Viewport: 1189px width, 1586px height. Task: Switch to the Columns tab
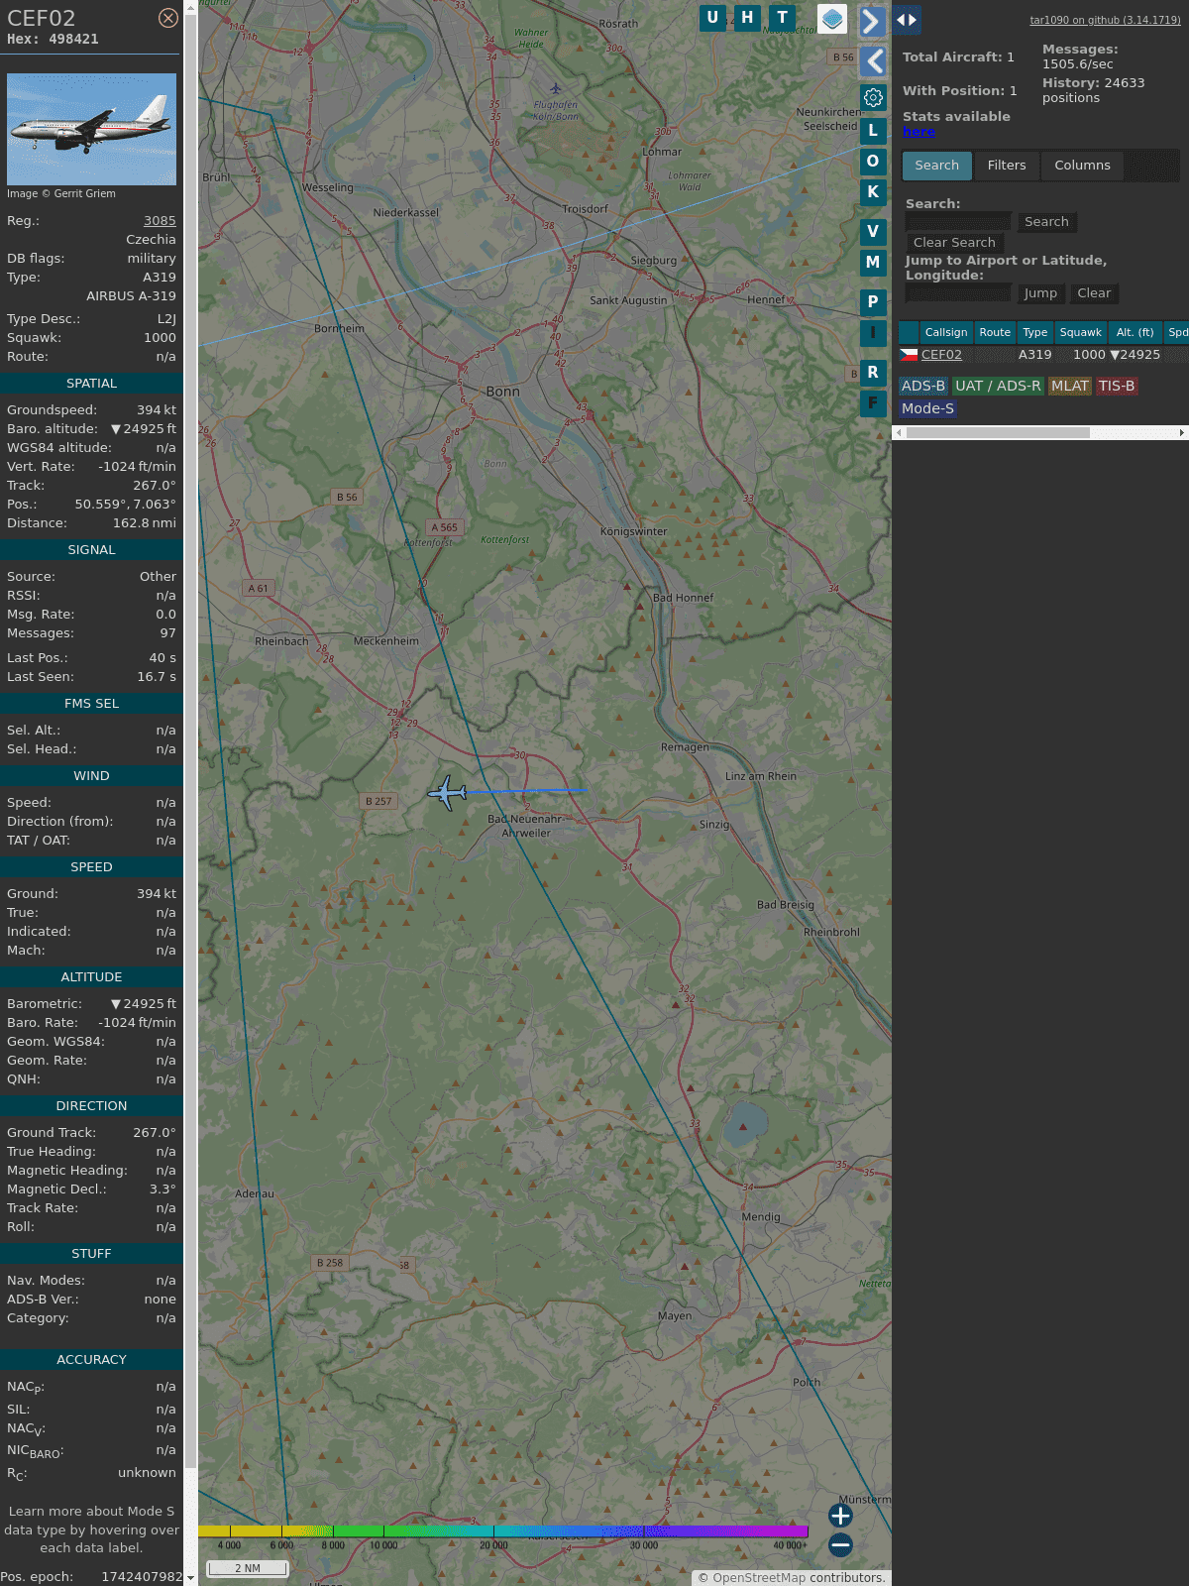1082,166
